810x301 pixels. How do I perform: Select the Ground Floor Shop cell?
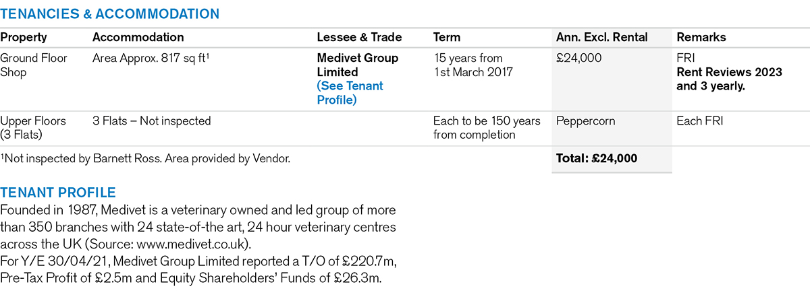point(34,65)
